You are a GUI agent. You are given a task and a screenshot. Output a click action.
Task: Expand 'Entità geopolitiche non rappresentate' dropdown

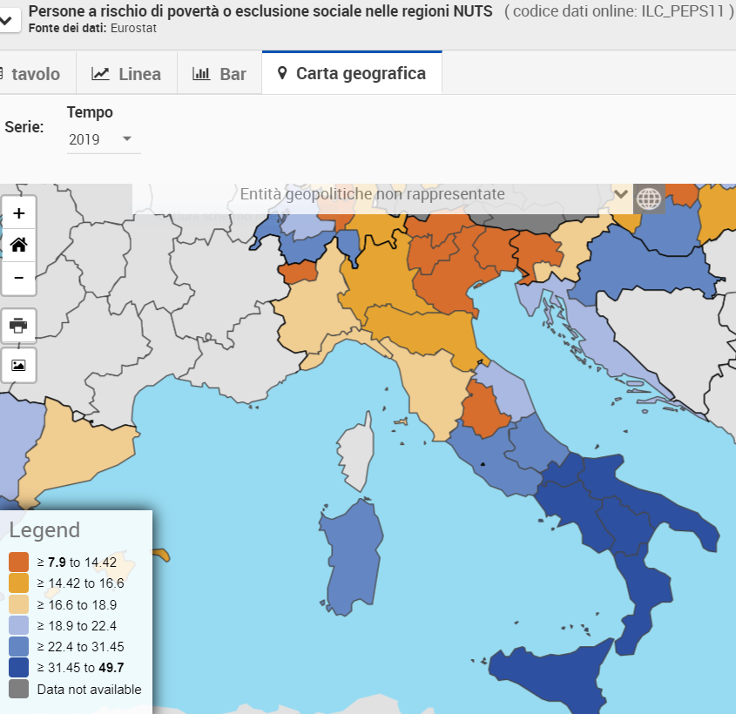point(620,194)
